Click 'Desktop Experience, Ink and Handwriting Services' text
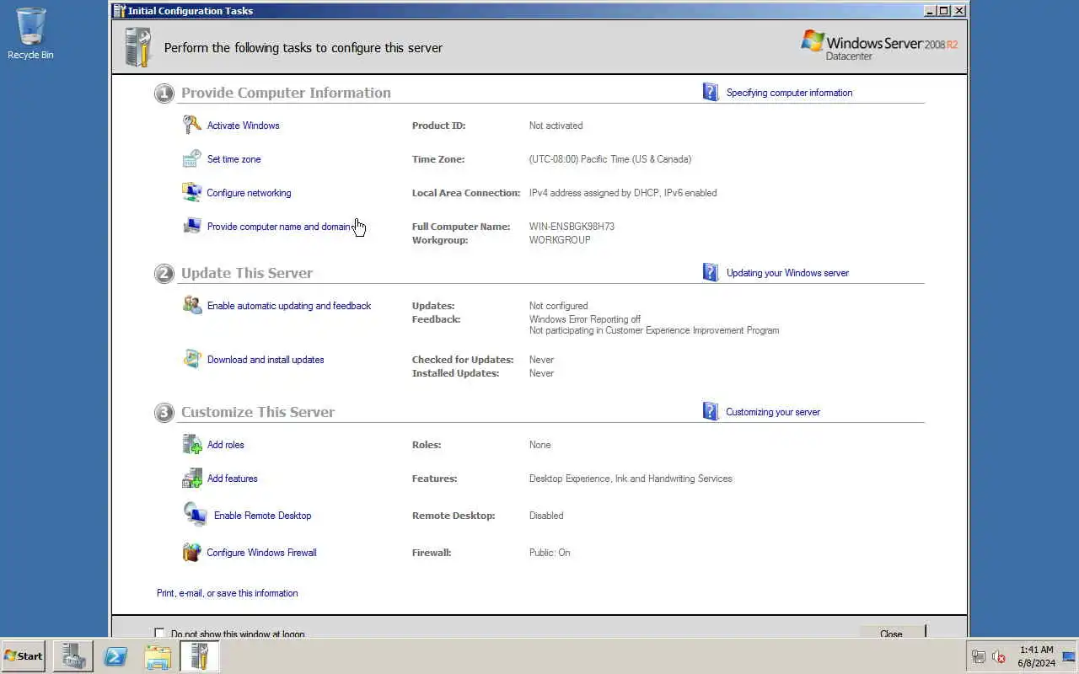1079x674 pixels. 631,479
